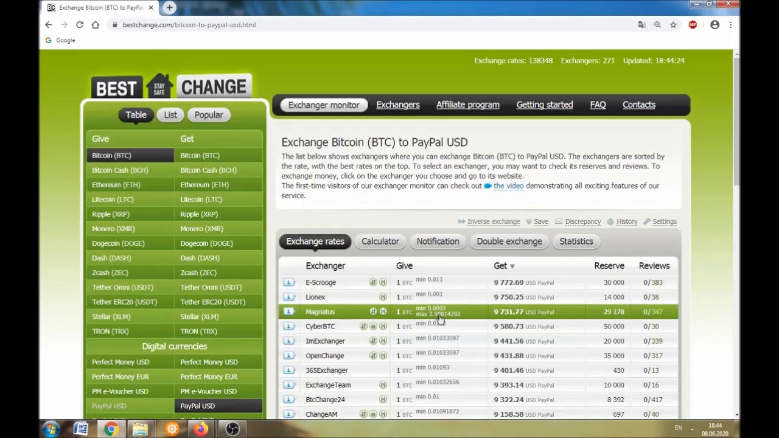
Task: Go back in browser history
Action: (x=49, y=25)
